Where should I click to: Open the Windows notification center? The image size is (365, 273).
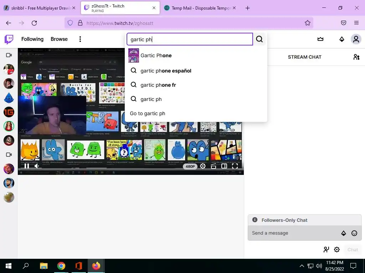pos(353,266)
